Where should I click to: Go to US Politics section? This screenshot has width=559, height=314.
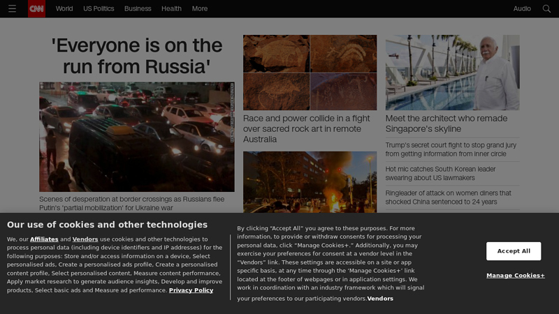99,8
